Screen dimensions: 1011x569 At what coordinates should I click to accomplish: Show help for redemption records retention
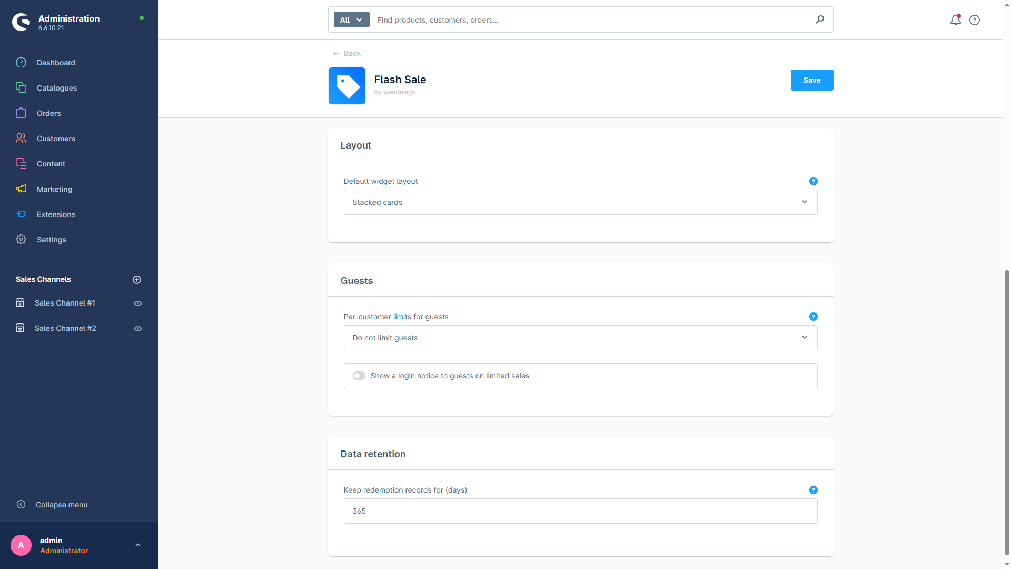[x=814, y=490]
